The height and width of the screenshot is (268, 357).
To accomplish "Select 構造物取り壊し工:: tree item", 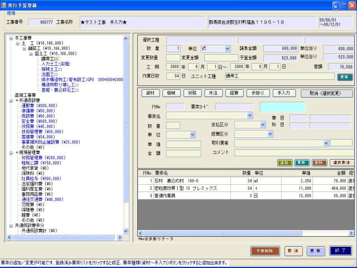I will pyautogui.click(x=60, y=85).
